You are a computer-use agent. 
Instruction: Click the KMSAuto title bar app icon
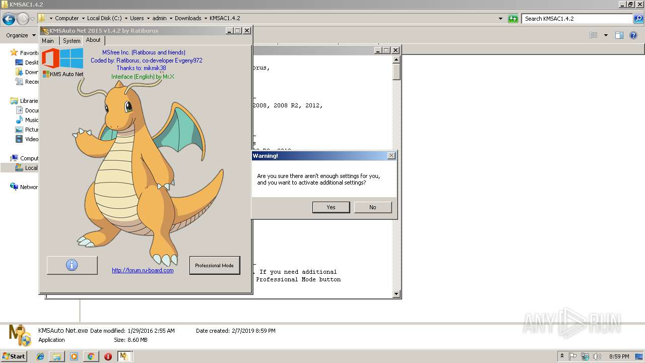coord(45,31)
